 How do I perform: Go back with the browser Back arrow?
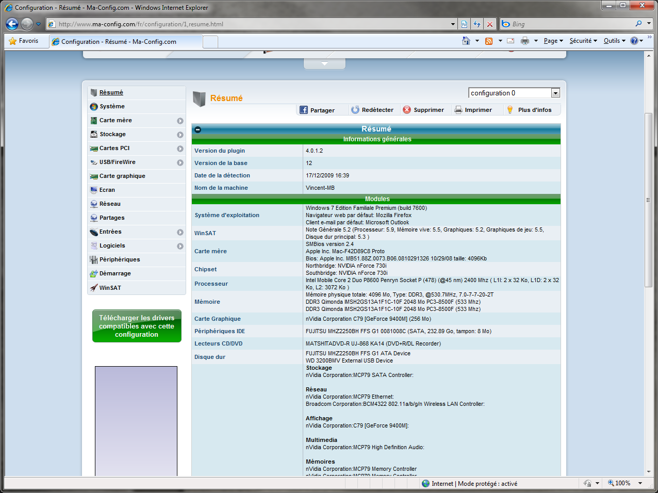point(12,24)
